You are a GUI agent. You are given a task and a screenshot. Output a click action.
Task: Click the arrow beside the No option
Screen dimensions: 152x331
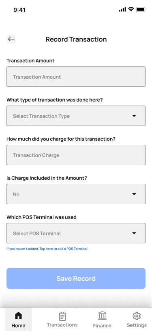[134, 194]
